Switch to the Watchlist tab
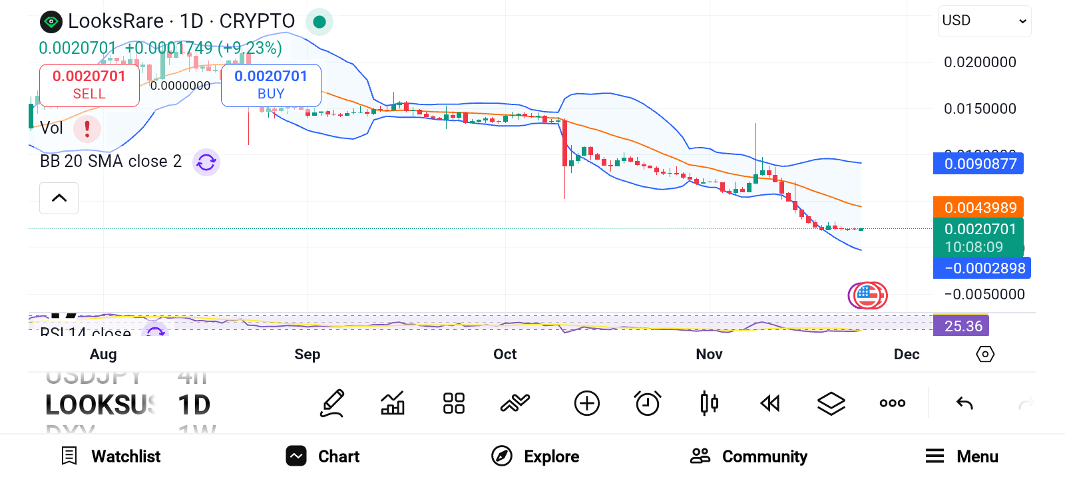The image size is (1065, 479). tap(111, 456)
